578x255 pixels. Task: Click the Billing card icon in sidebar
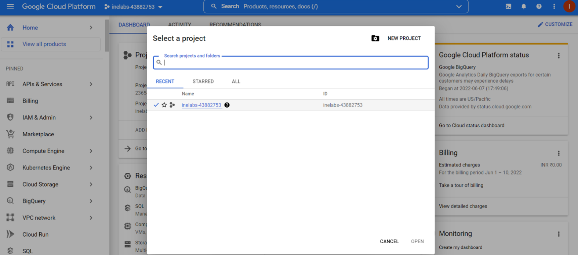10,101
